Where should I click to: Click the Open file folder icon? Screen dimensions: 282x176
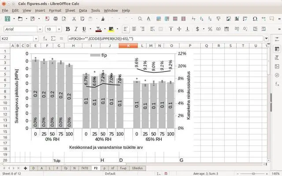pos(20,19)
